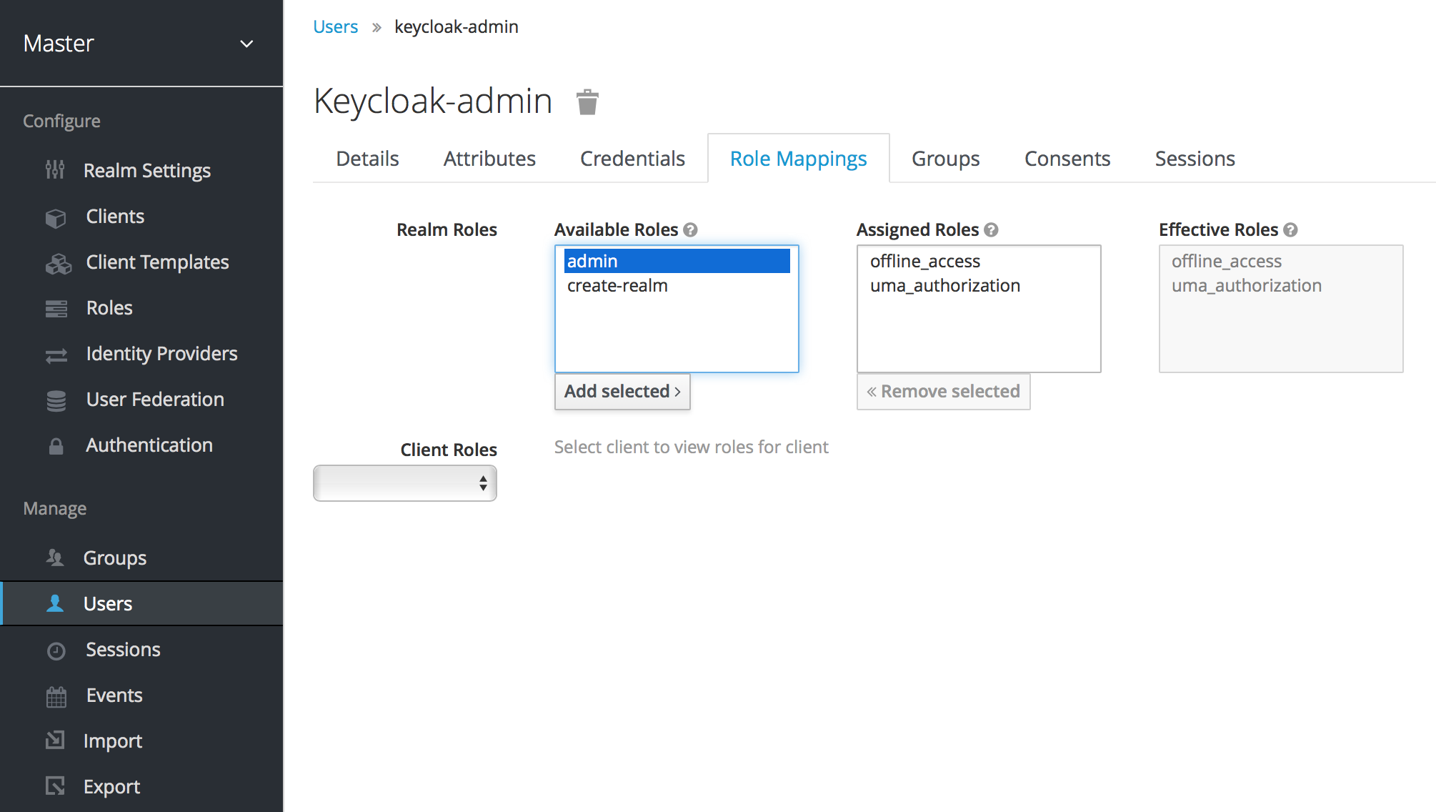Click the Add selected button
The image size is (1436, 812).
click(622, 392)
